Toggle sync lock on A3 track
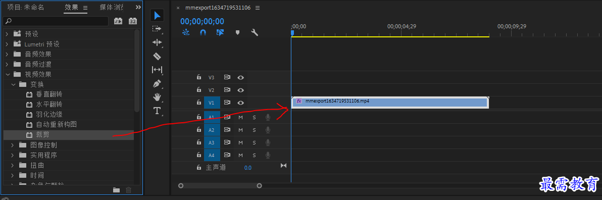This screenshot has height=200, width=602. pyautogui.click(x=227, y=142)
